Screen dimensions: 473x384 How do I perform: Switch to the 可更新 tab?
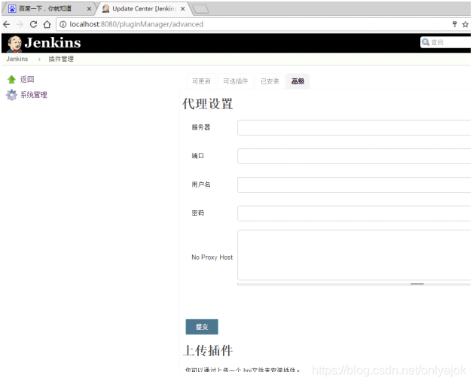point(201,81)
